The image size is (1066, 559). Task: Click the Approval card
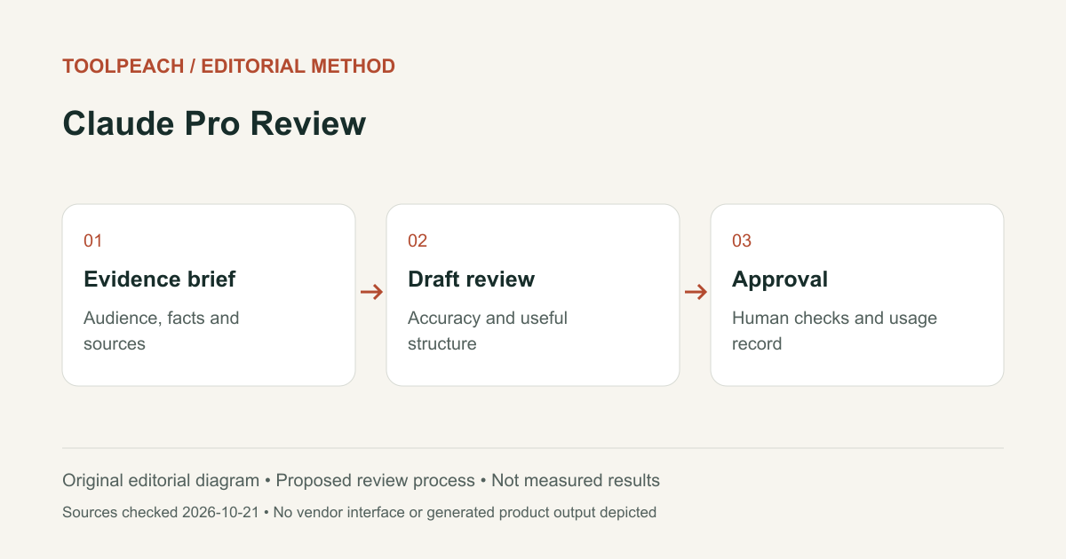[857, 295]
